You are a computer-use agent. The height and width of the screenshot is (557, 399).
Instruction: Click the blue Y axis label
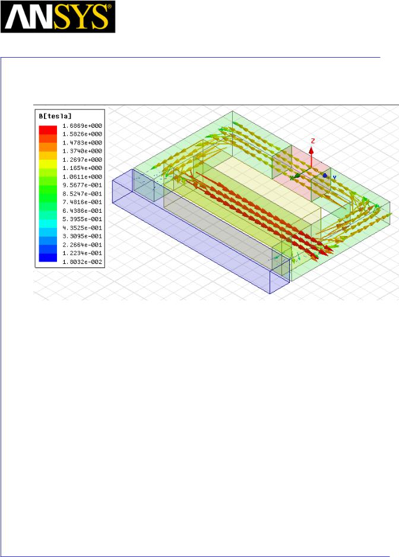click(334, 177)
